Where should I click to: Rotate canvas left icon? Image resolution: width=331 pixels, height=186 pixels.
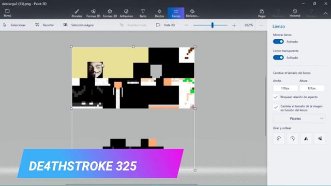279,138
